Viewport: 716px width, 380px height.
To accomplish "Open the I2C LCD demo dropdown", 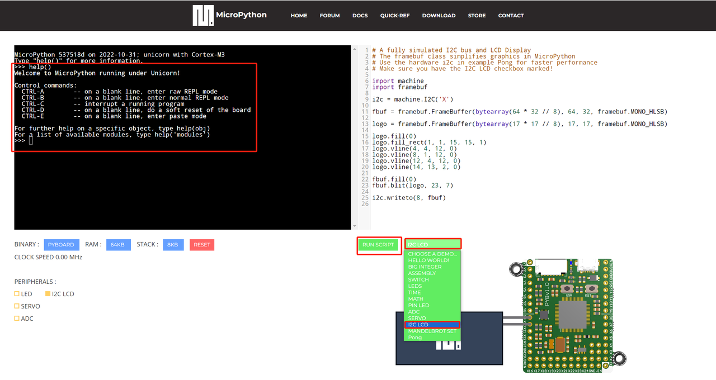I will coord(433,244).
